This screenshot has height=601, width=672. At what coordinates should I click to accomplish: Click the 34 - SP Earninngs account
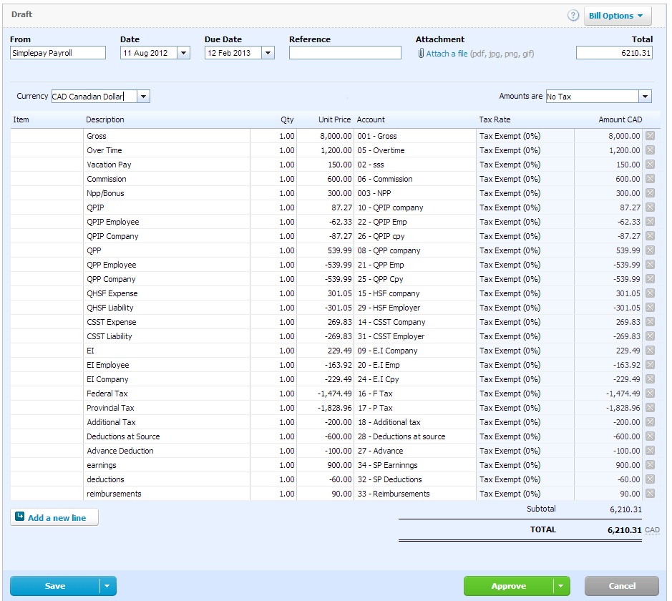(x=415, y=465)
